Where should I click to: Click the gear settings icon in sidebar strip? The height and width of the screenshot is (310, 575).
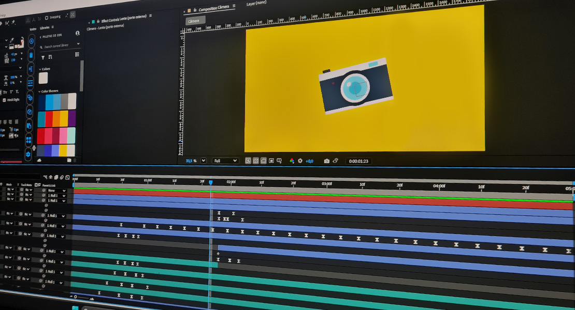28,154
